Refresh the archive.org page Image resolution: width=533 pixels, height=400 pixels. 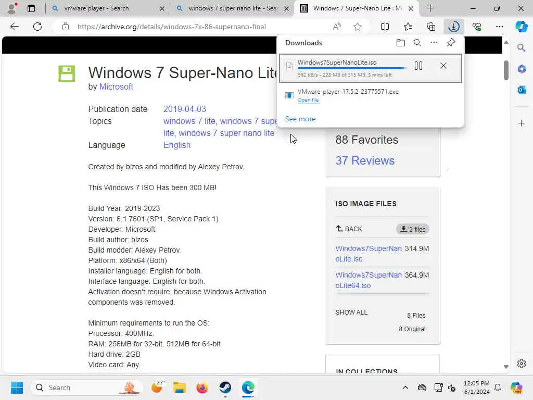[x=37, y=27]
